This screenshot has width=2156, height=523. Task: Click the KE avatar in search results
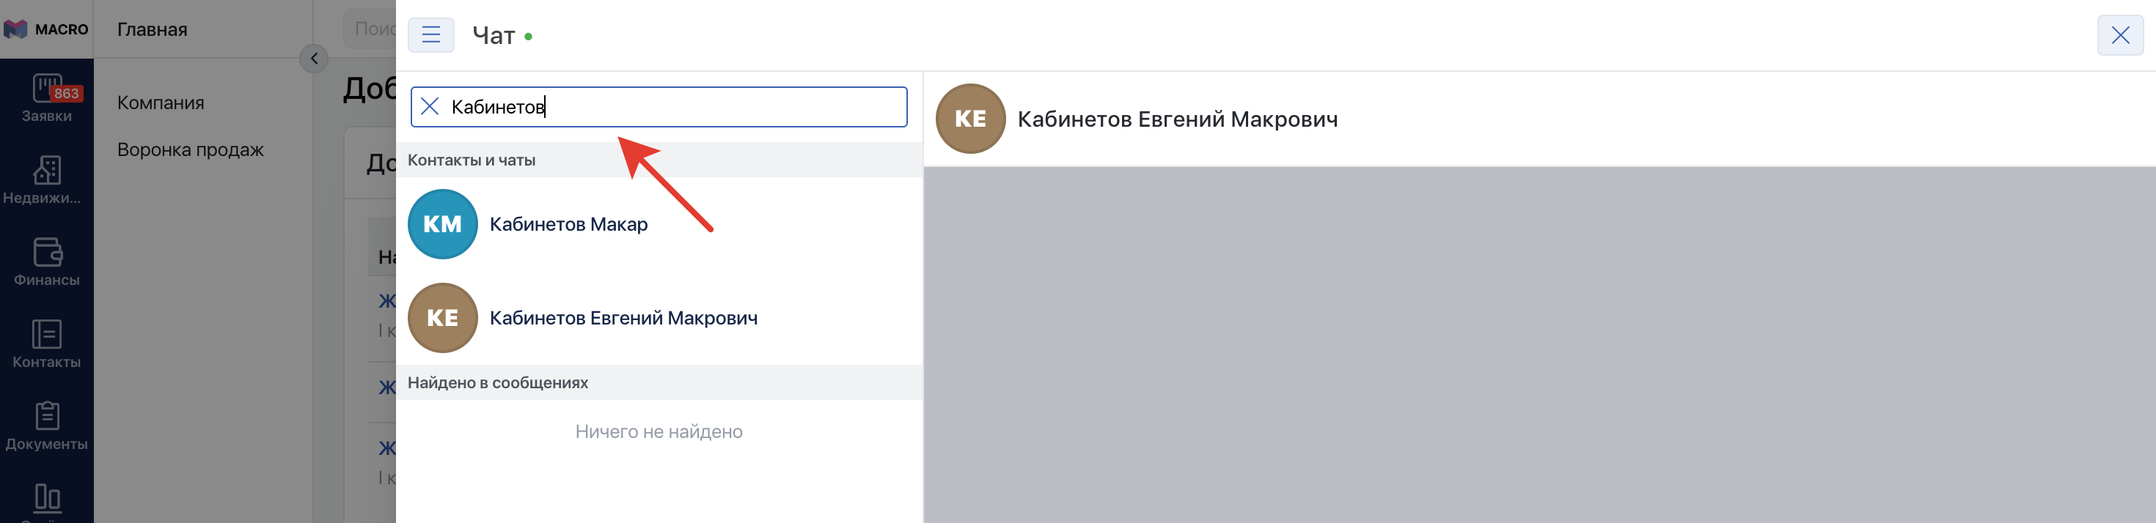(443, 317)
